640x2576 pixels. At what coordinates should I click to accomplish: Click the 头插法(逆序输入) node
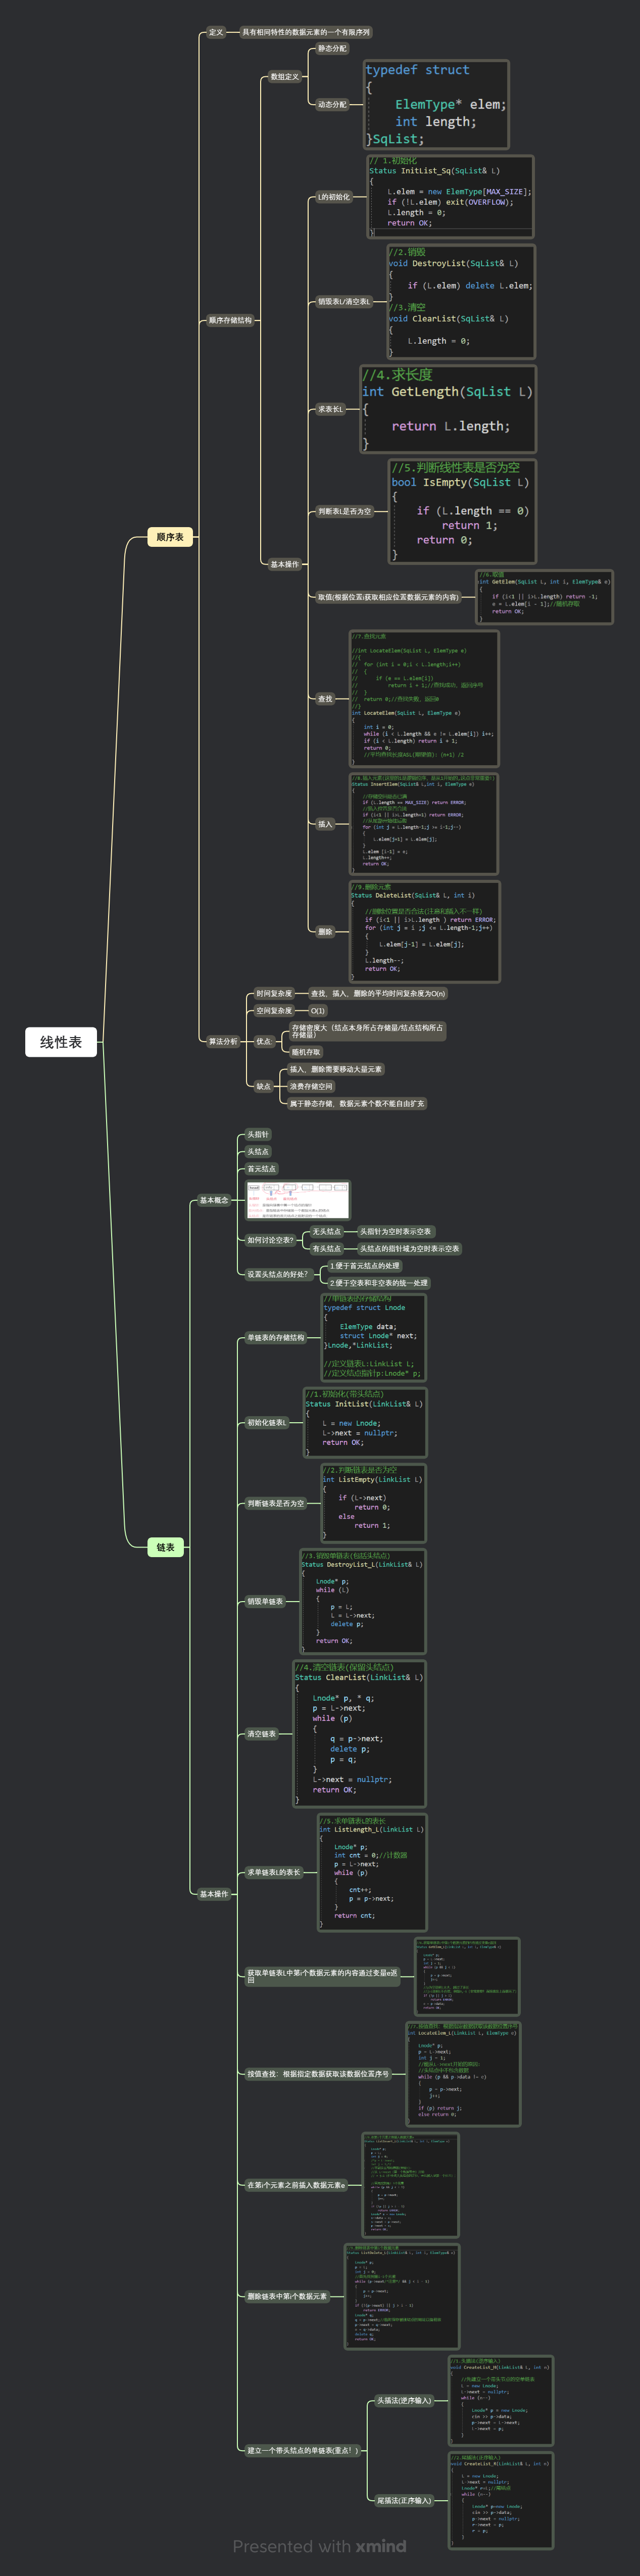405,2400
